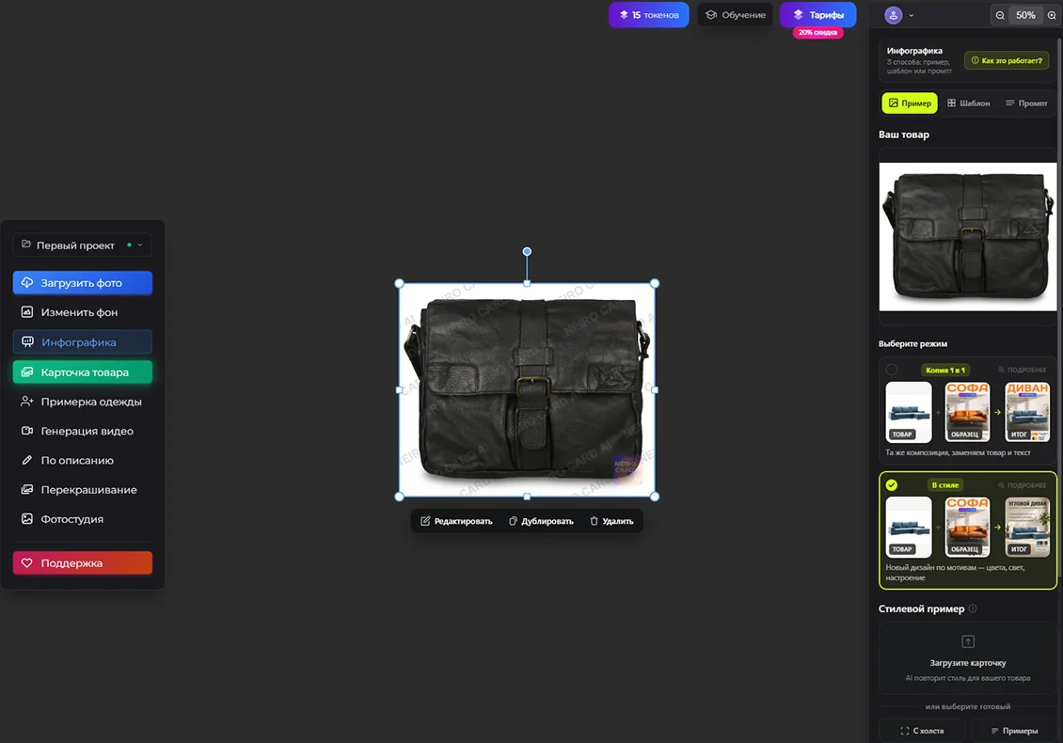Switch to the Шаблон tab
The image size is (1063, 743).
(969, 103)
